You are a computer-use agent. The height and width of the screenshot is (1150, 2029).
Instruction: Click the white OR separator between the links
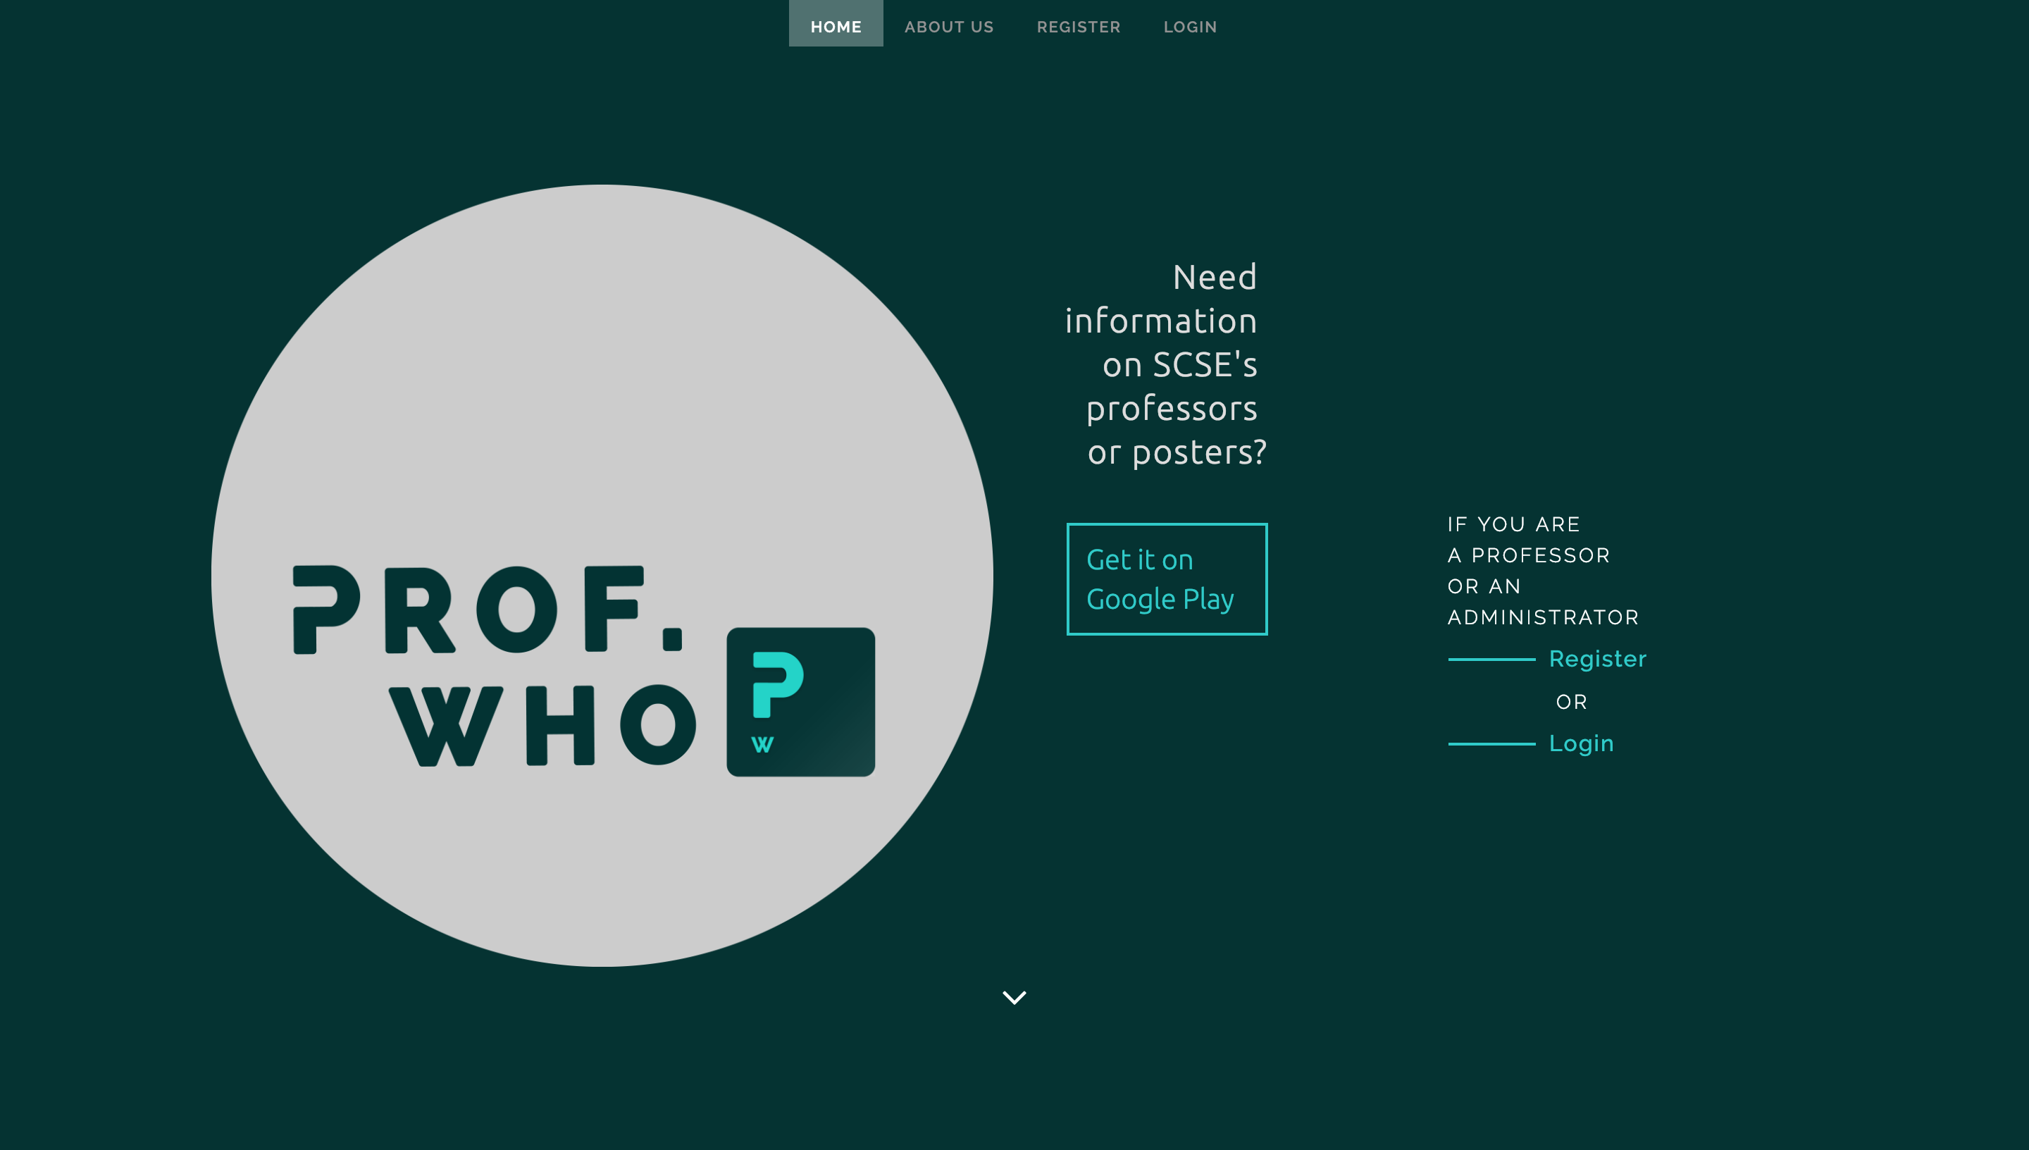tap(1571, 702)
